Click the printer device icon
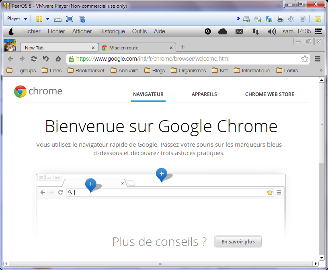The width and height of the screenshot is (328, 270). (280, 19)
